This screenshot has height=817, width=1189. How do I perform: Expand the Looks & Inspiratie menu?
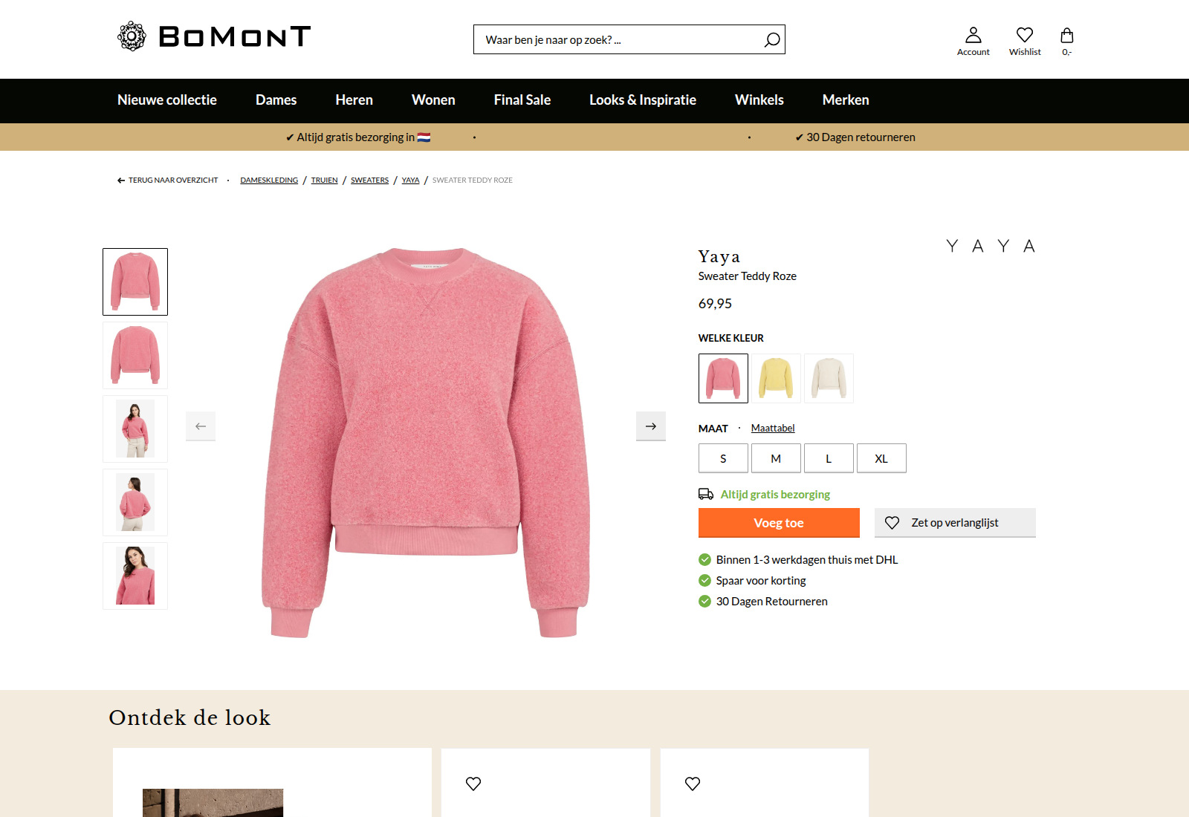pos(642,100)
